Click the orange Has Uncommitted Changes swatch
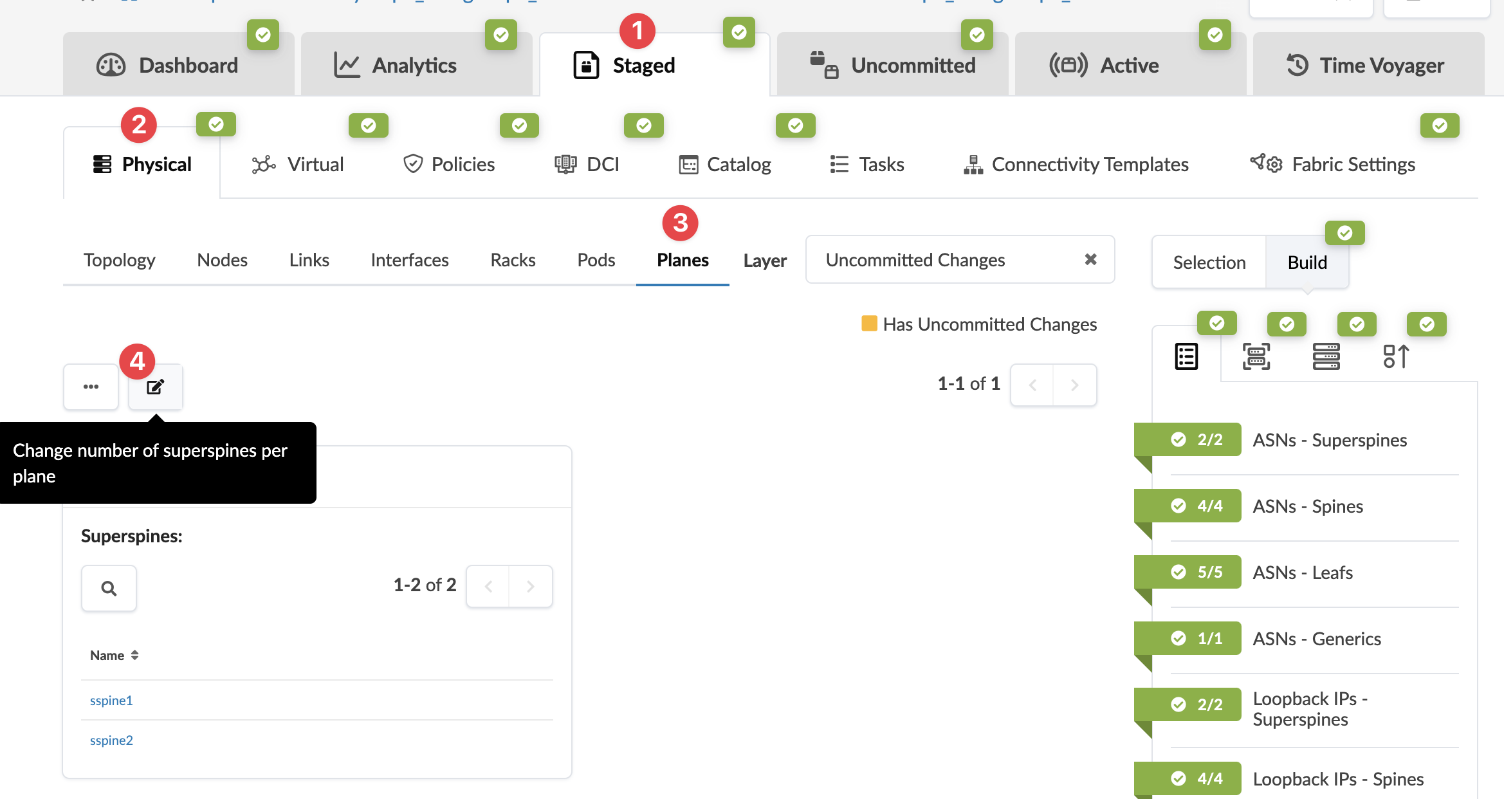Screen dimensions: 1504x799 tap(869, 324)
